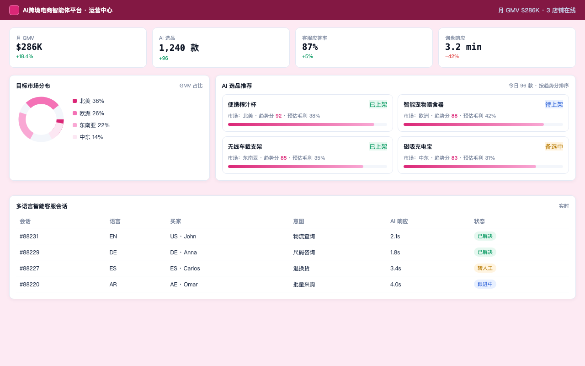Click the 已上架 badge on 无线车载支架 card

click(378, 147)
